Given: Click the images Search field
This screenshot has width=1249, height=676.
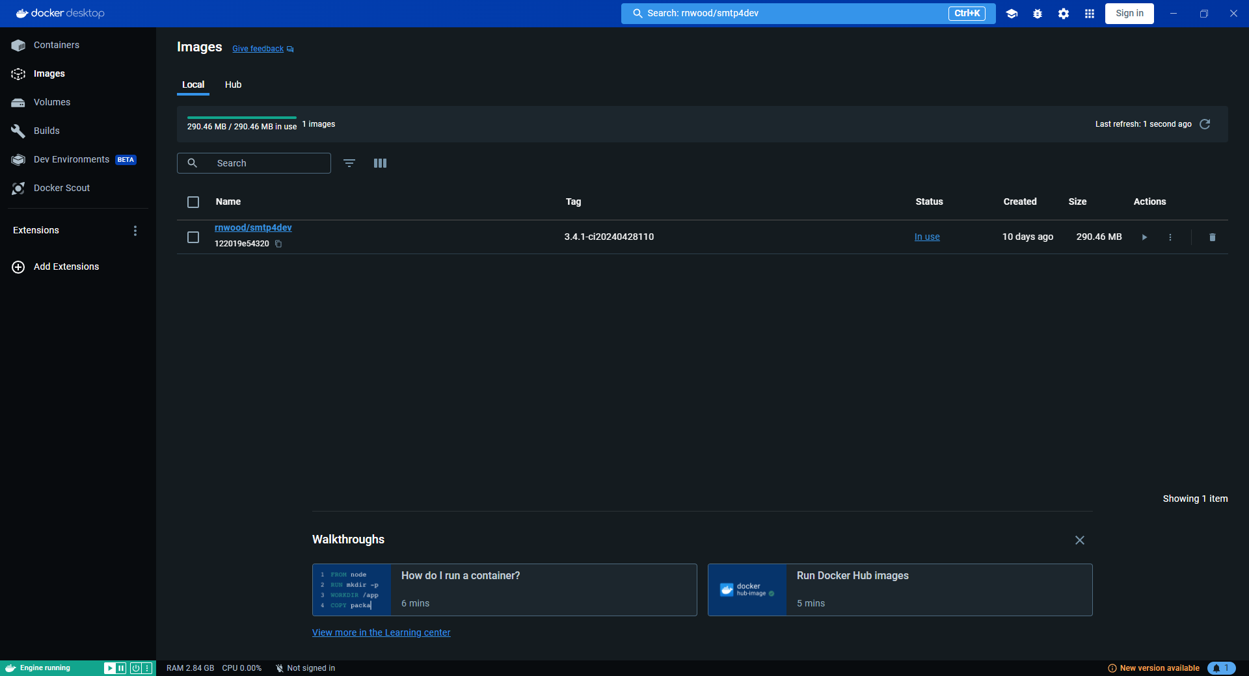Looking at the screenshot, I should click(x=254, y=163).
